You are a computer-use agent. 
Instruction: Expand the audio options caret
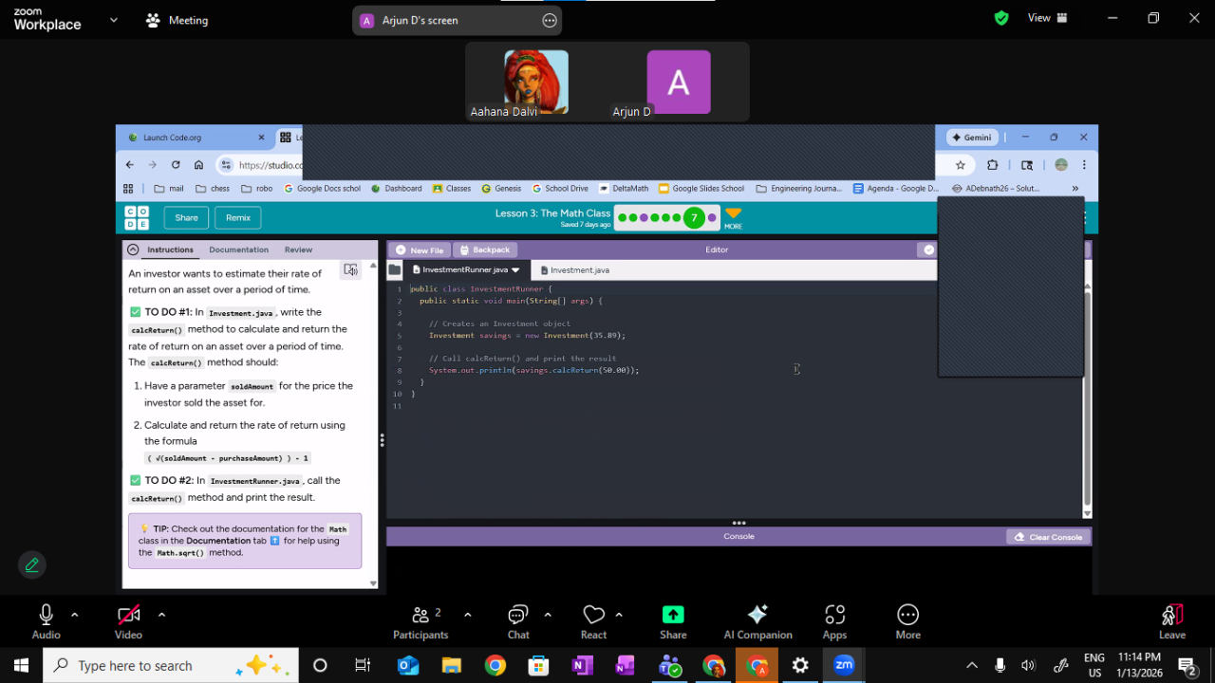(75, 615)
